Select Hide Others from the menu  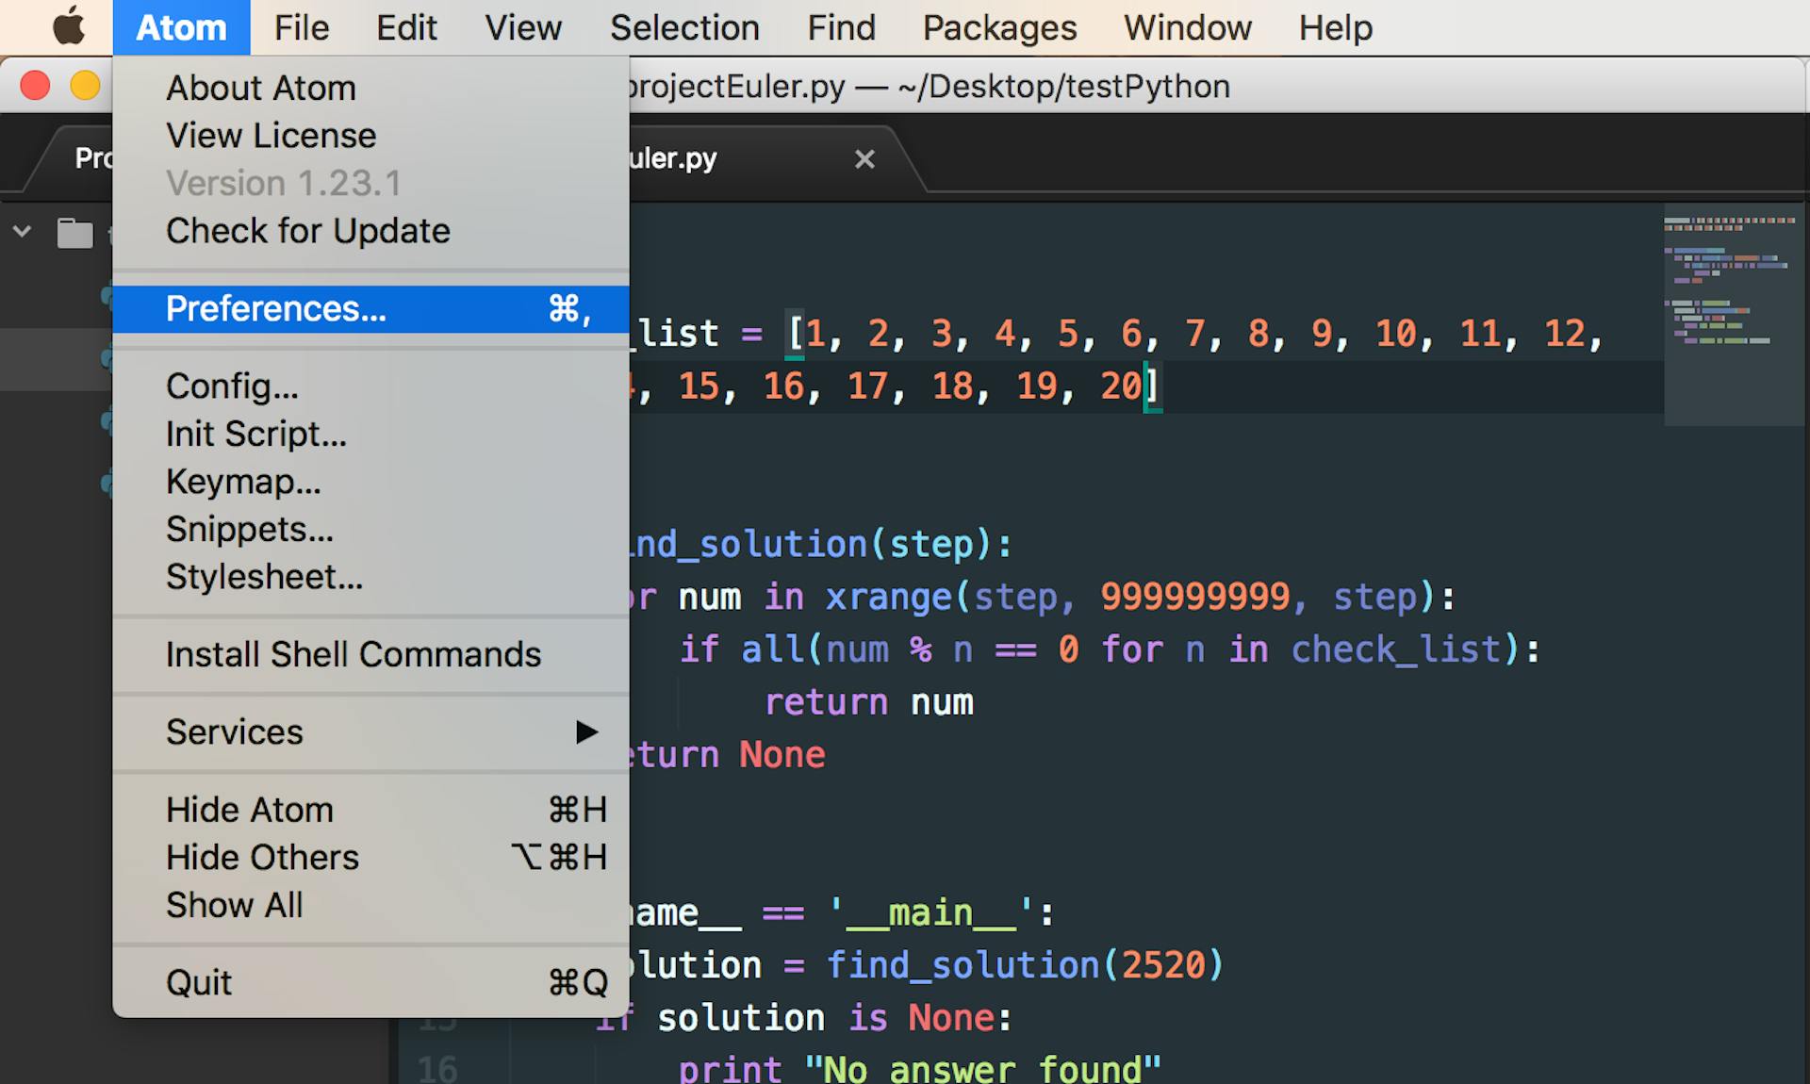pos(263,857)
